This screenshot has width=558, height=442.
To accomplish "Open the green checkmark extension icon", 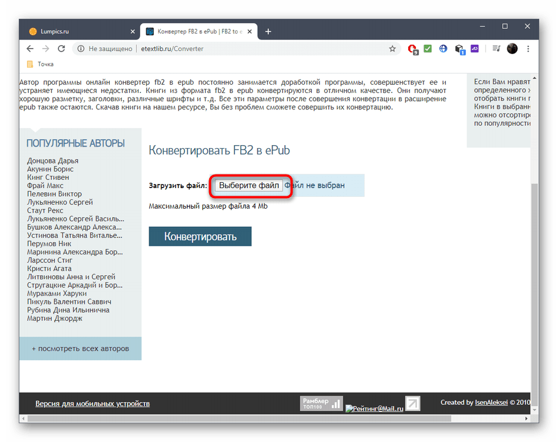I will (x=428, y=48).
